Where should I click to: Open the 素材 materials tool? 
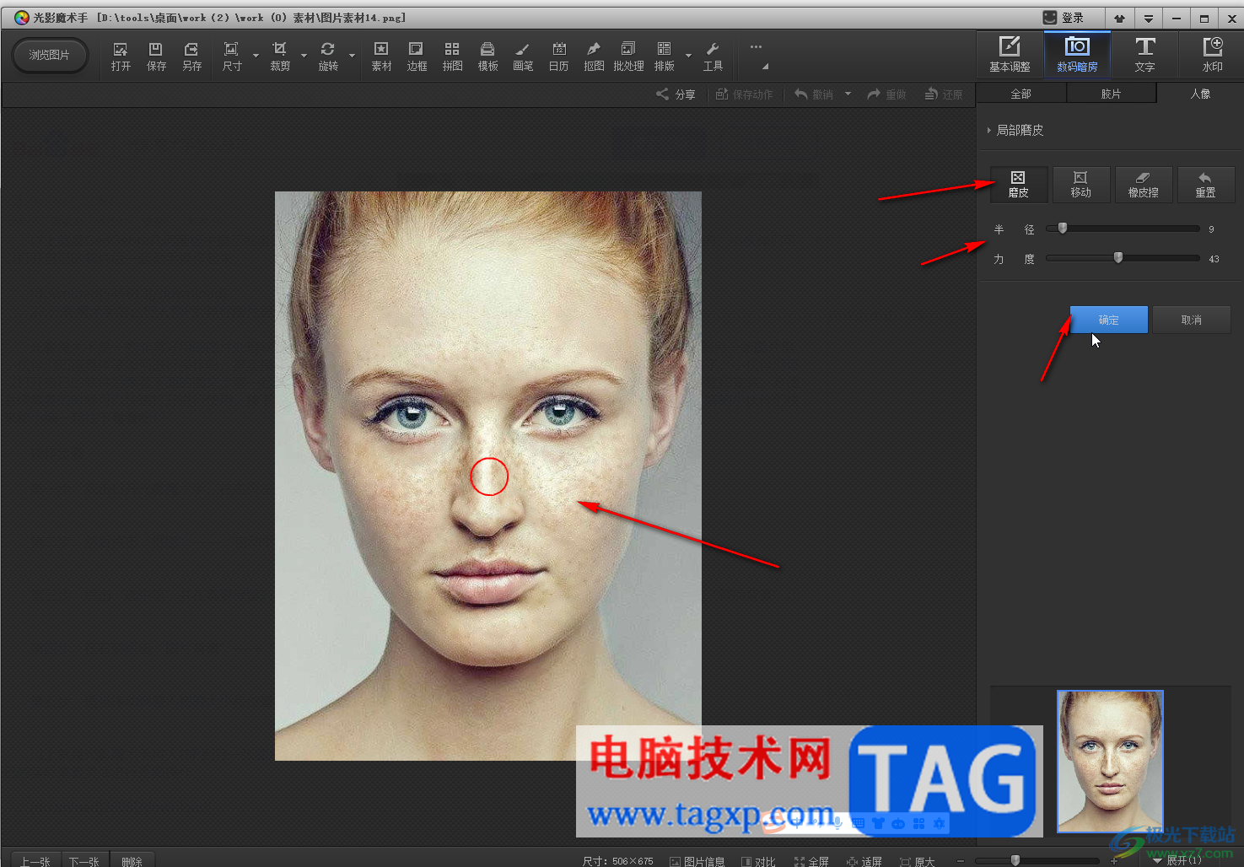point(381,56)
